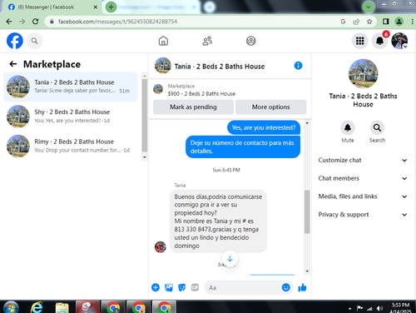The image size is (416, 313).
Task: Open the tab search dropdown in Chrome
Action: point(369,7)
